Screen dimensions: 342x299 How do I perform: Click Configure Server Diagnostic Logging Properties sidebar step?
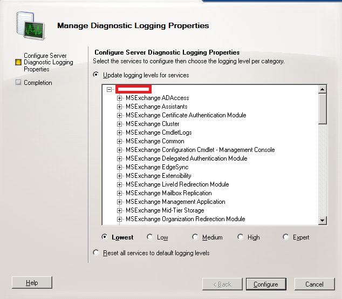(49, 62)
